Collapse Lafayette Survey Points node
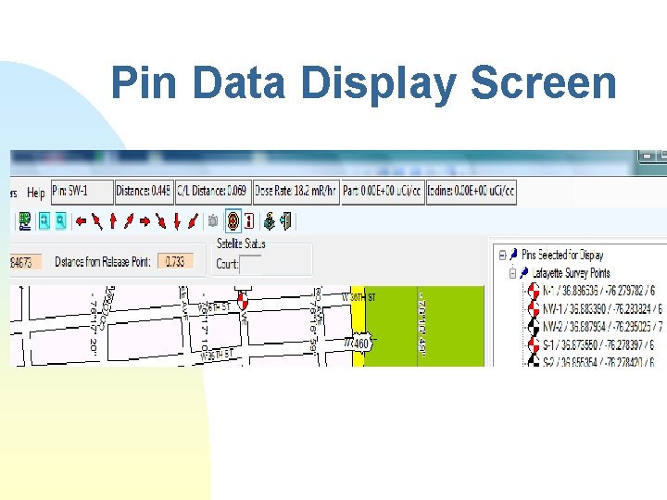 [512, 273]
